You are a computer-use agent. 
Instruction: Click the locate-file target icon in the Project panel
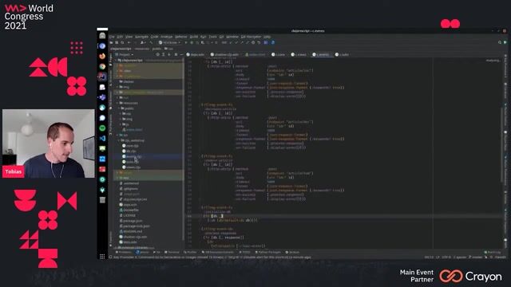158,55
